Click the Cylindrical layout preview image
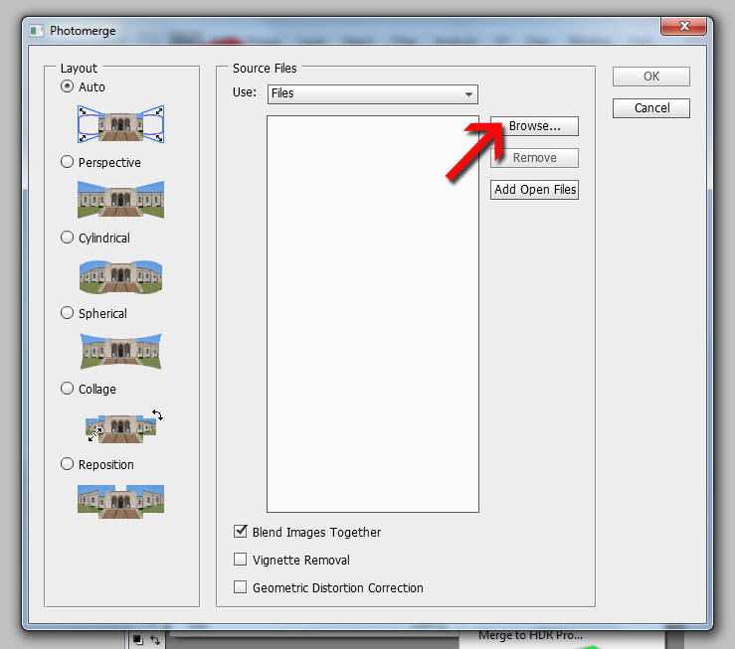Screen dimensions: 735x649 121,276
